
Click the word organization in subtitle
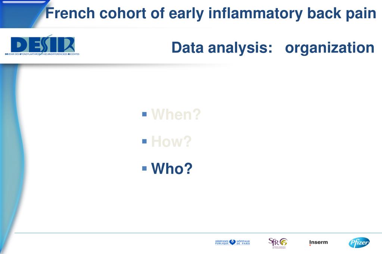point(330,48)
